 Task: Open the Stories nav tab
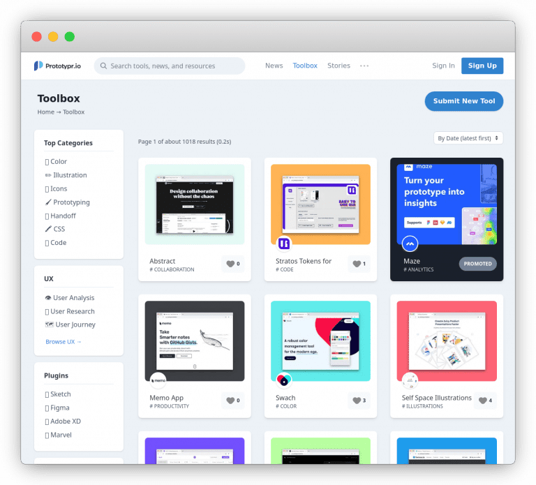coord(338,66)
